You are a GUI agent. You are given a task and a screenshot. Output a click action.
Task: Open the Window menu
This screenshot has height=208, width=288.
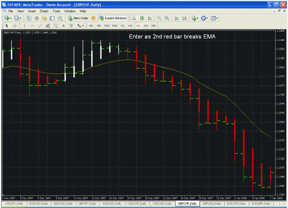(x=70, y=11)
